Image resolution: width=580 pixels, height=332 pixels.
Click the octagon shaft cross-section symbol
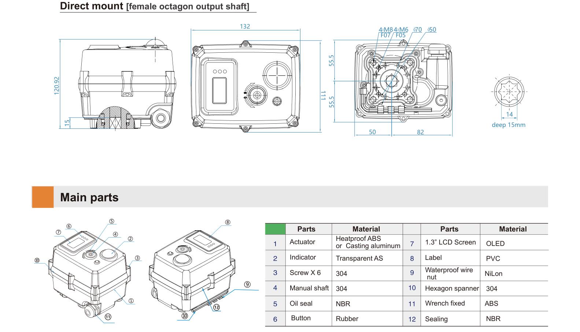coord(509,92)
